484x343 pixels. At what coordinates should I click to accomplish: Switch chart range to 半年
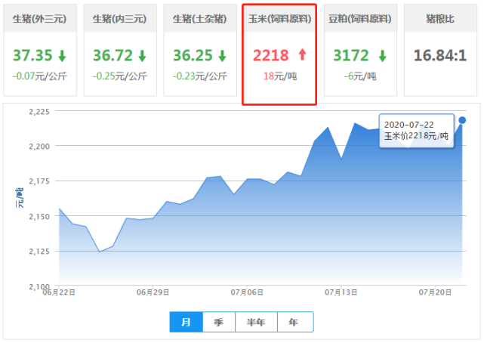256,322
